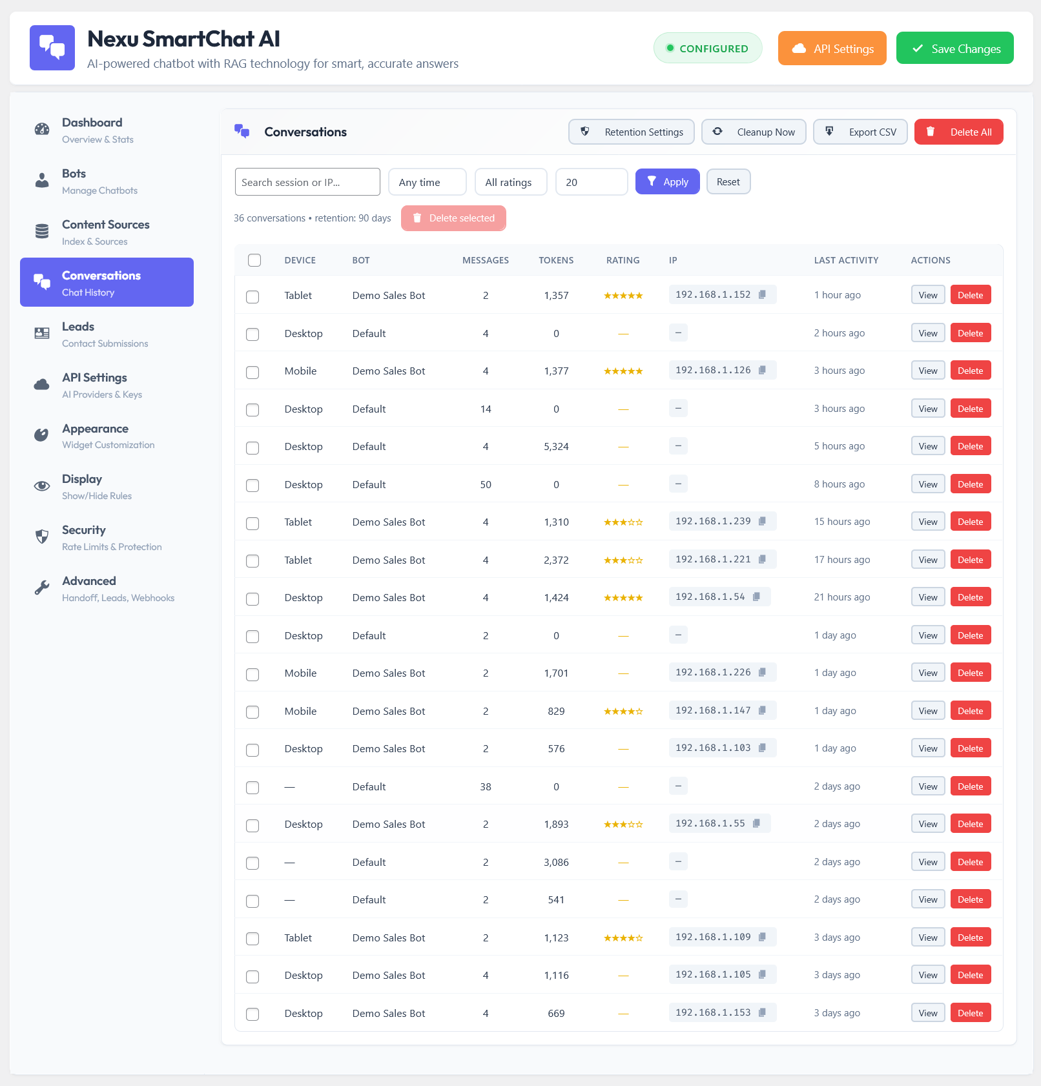Check the row for IP 192.168.1.152

click(x=253, y=297)
